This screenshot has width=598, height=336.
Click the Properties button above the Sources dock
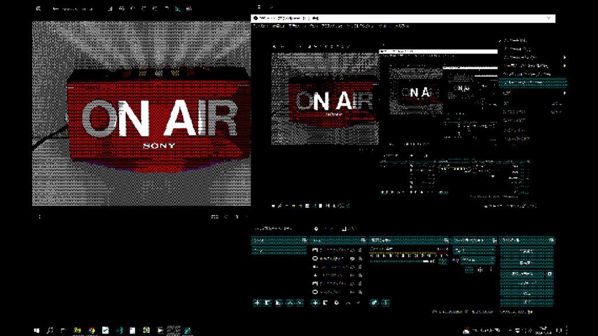(x=324, y=229)
